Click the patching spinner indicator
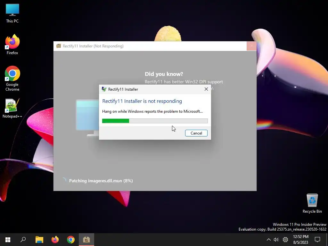Image resolution: width=328 pixels, height=246 pixels. (64, 180)
